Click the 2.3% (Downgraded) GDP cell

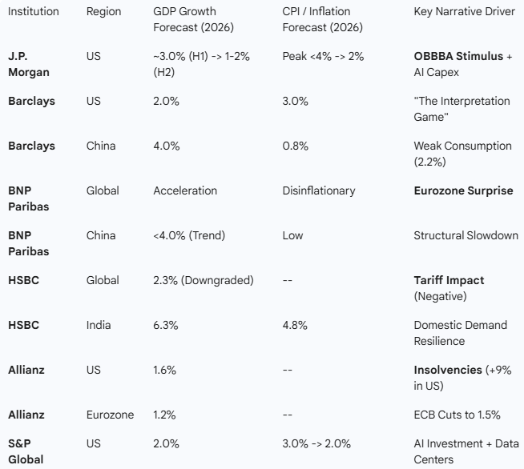[x=203, y=281]
